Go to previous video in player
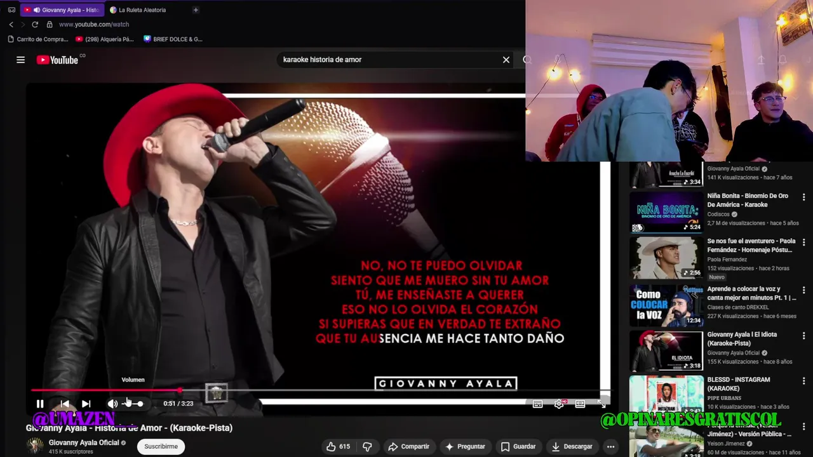This screenshot has width=813, height=457. click(x=65, y=404)
